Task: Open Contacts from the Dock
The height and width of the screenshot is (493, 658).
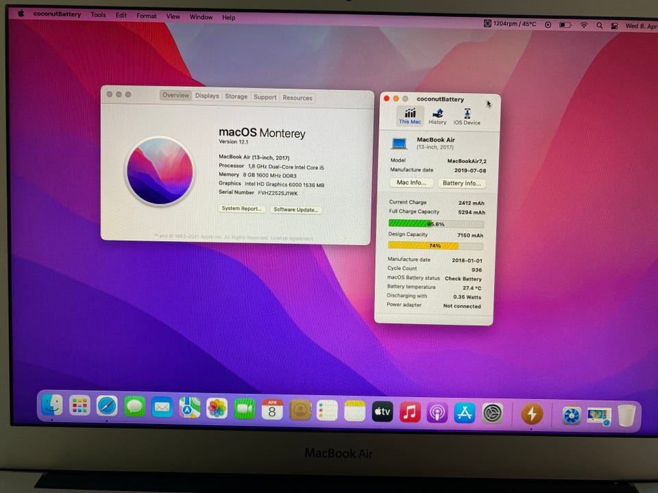Action: coord(300,410)
